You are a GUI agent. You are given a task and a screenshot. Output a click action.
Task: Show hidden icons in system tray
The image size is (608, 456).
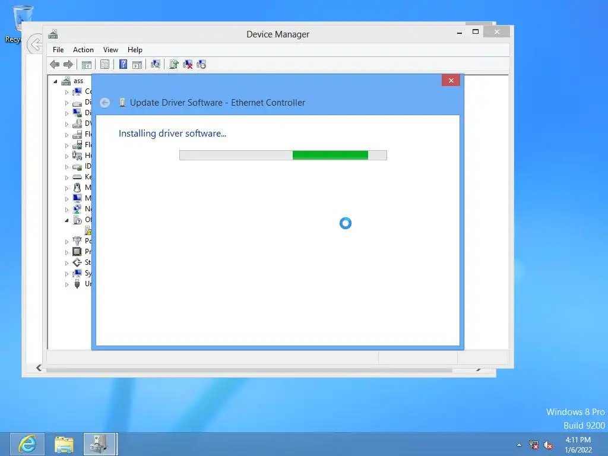(519, 445)
